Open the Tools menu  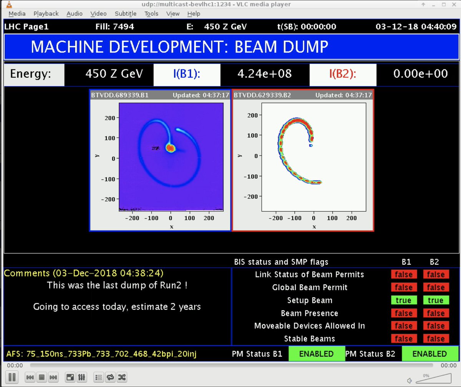(x=151, y=13)
